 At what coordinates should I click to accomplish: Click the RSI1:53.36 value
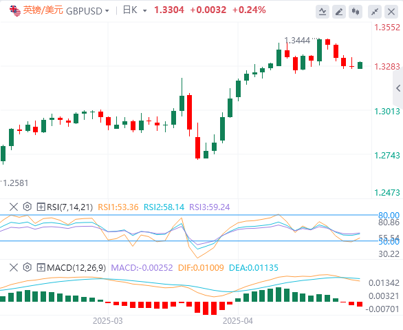click(x=118, y=207)
